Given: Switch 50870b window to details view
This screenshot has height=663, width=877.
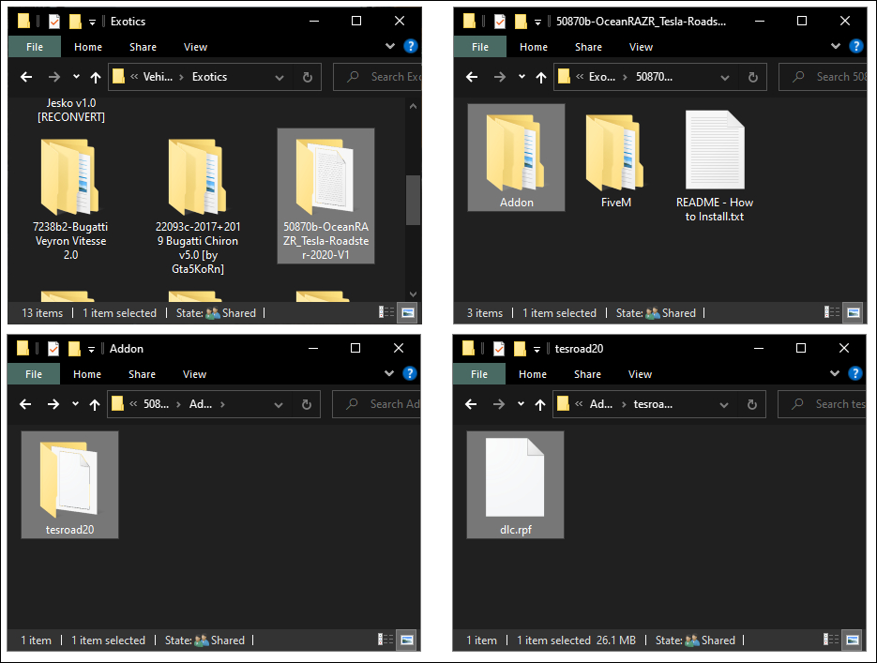Looking at the screenshot, I should pyautogui.click(x=832, y=312).
